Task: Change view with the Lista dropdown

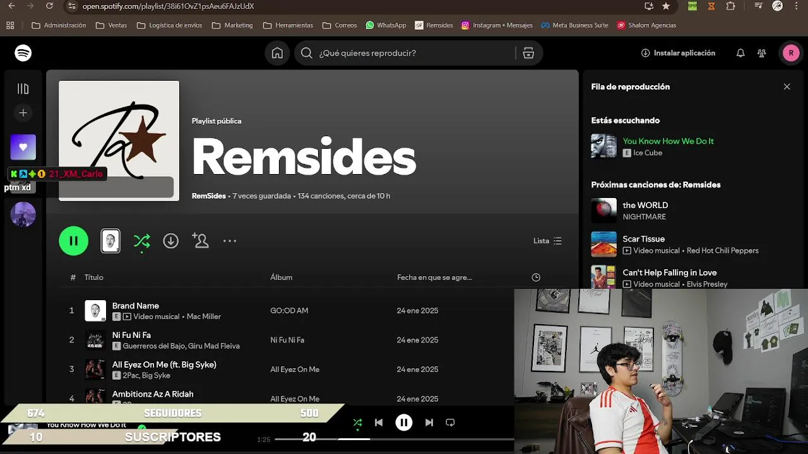Action: (547, 241)
